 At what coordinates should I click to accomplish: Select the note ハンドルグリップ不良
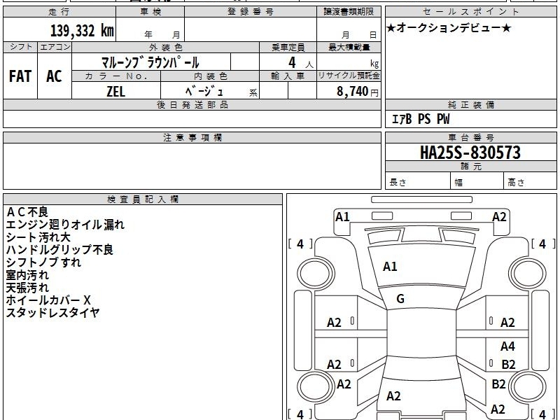[59, 250]
